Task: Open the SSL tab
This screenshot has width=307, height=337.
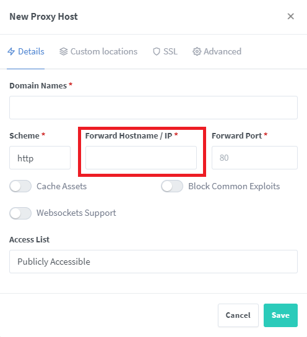Action: pyautogui.click(x=165, y=51)
